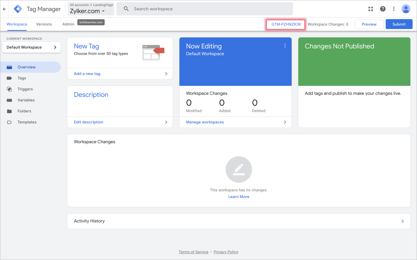Click the blue Submit button
417x260 pixels.
[399, 24]
